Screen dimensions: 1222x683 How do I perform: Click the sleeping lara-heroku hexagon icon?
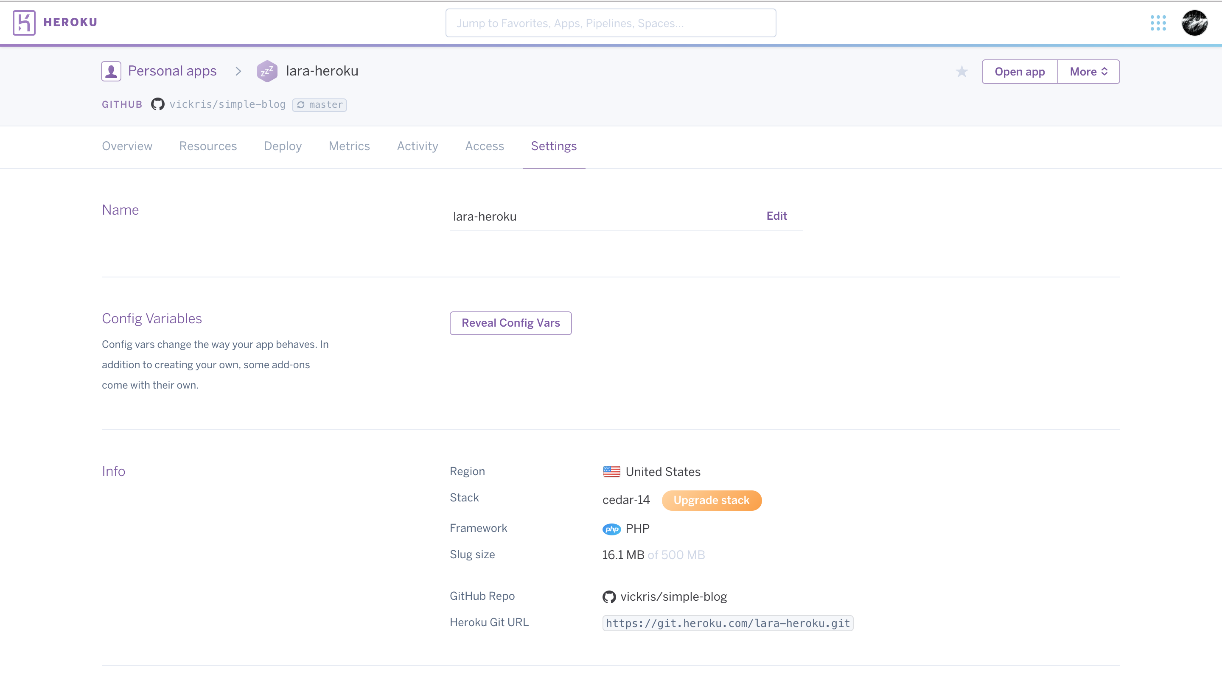267,71
